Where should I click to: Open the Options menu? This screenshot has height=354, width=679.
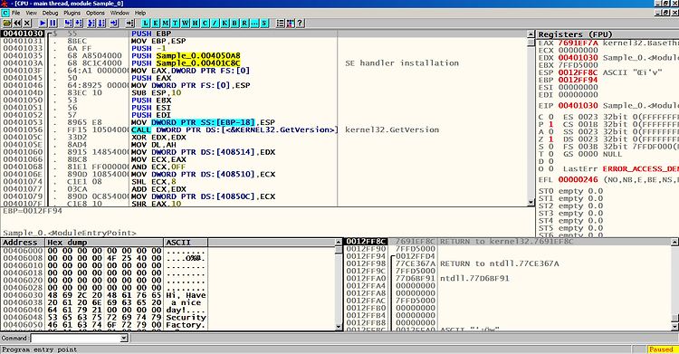tap(95, 13)
